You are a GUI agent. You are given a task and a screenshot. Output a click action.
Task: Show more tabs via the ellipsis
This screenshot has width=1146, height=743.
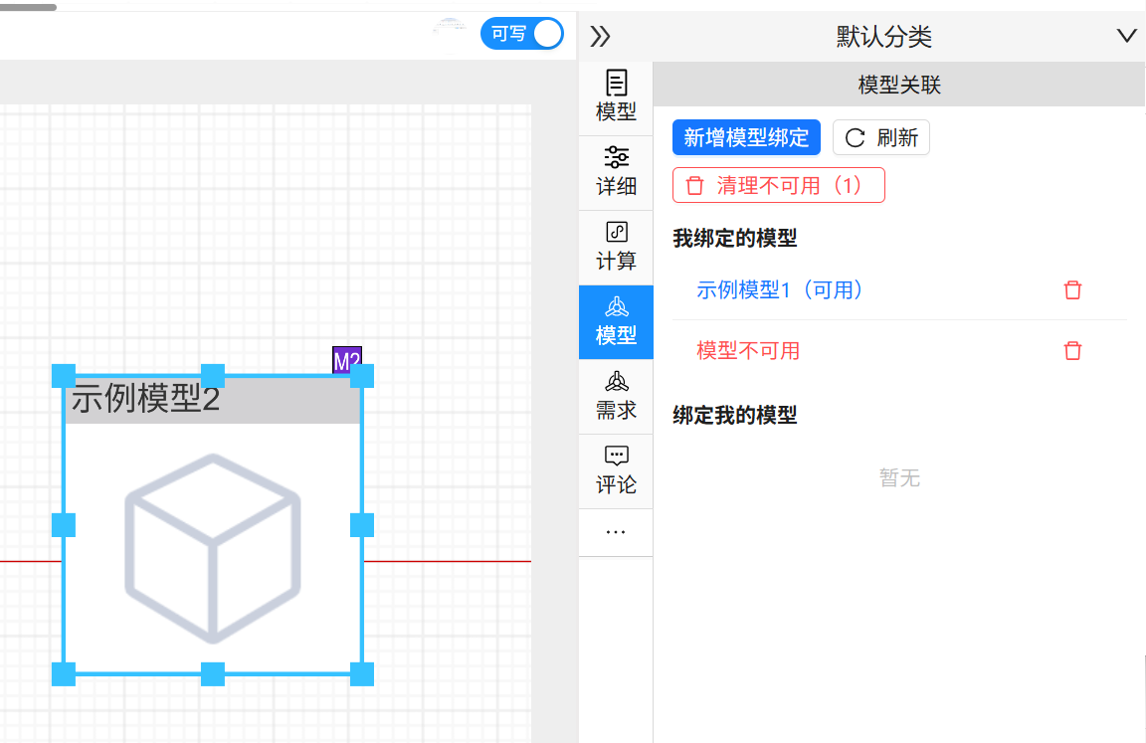click(x=616, y=532)
